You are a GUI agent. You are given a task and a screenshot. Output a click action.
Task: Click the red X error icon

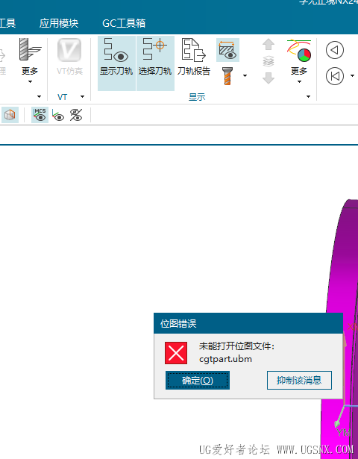tap(176, 353)
